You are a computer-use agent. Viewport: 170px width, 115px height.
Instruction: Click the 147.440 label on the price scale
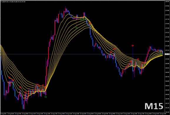167,37
